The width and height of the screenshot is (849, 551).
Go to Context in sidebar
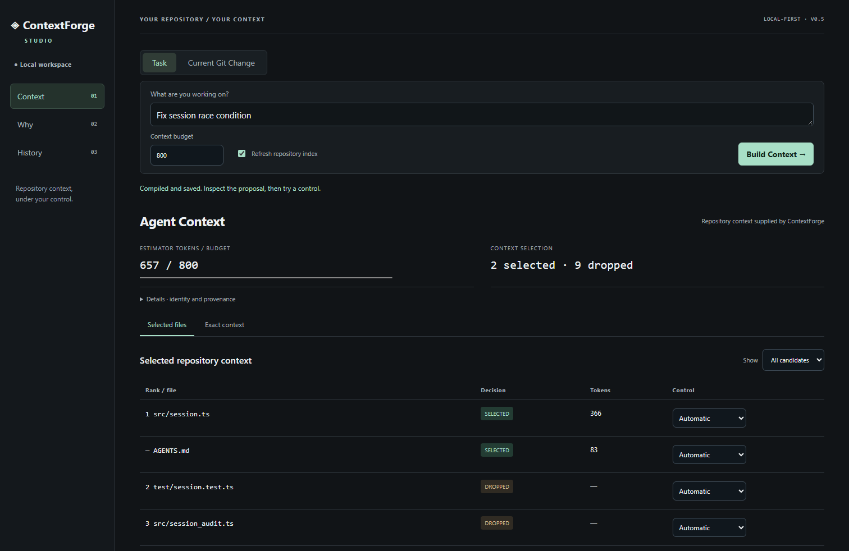[57, 97]
